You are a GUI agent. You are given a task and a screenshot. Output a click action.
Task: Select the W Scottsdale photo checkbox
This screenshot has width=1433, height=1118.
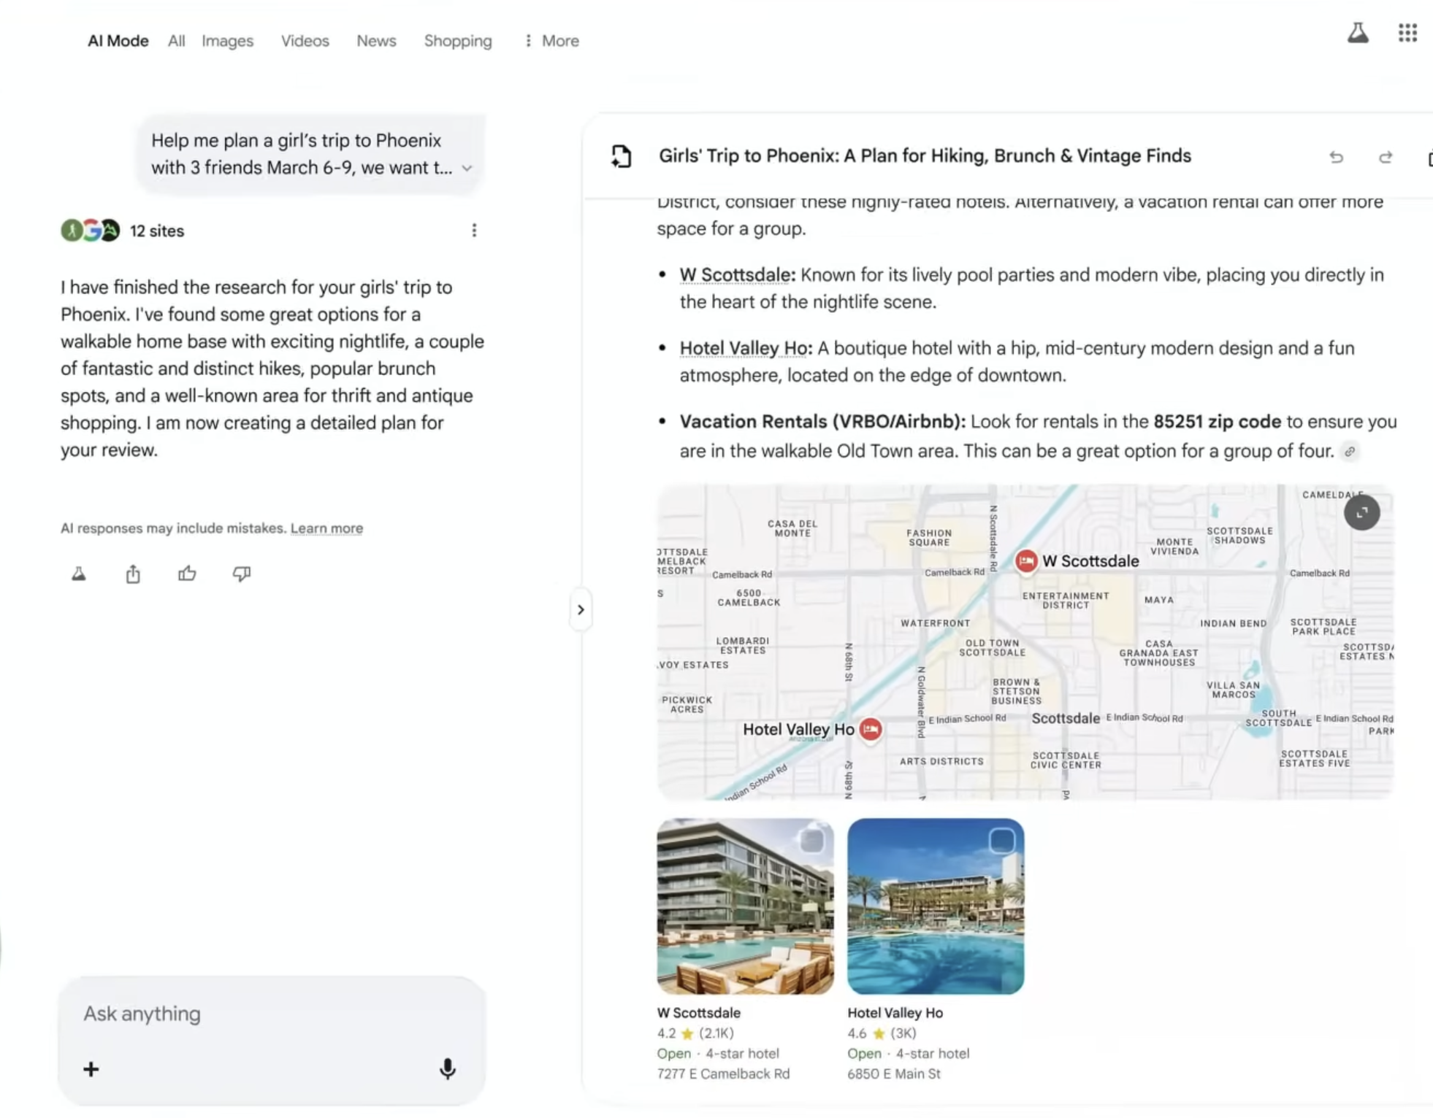coord(811,840)
